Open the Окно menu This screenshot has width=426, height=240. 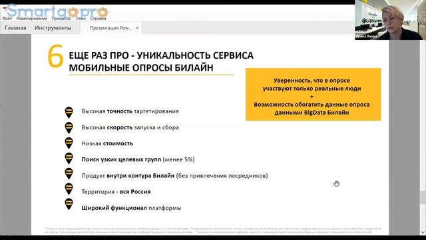click(x=81, y=18)
